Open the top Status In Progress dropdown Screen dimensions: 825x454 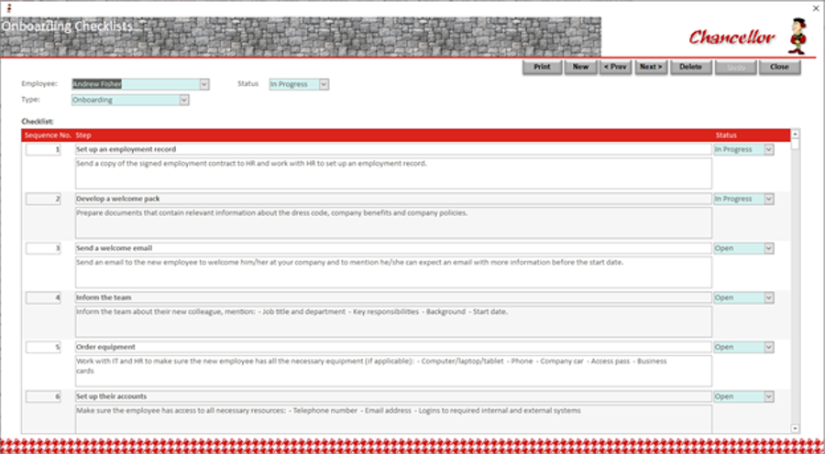(324, 84)
